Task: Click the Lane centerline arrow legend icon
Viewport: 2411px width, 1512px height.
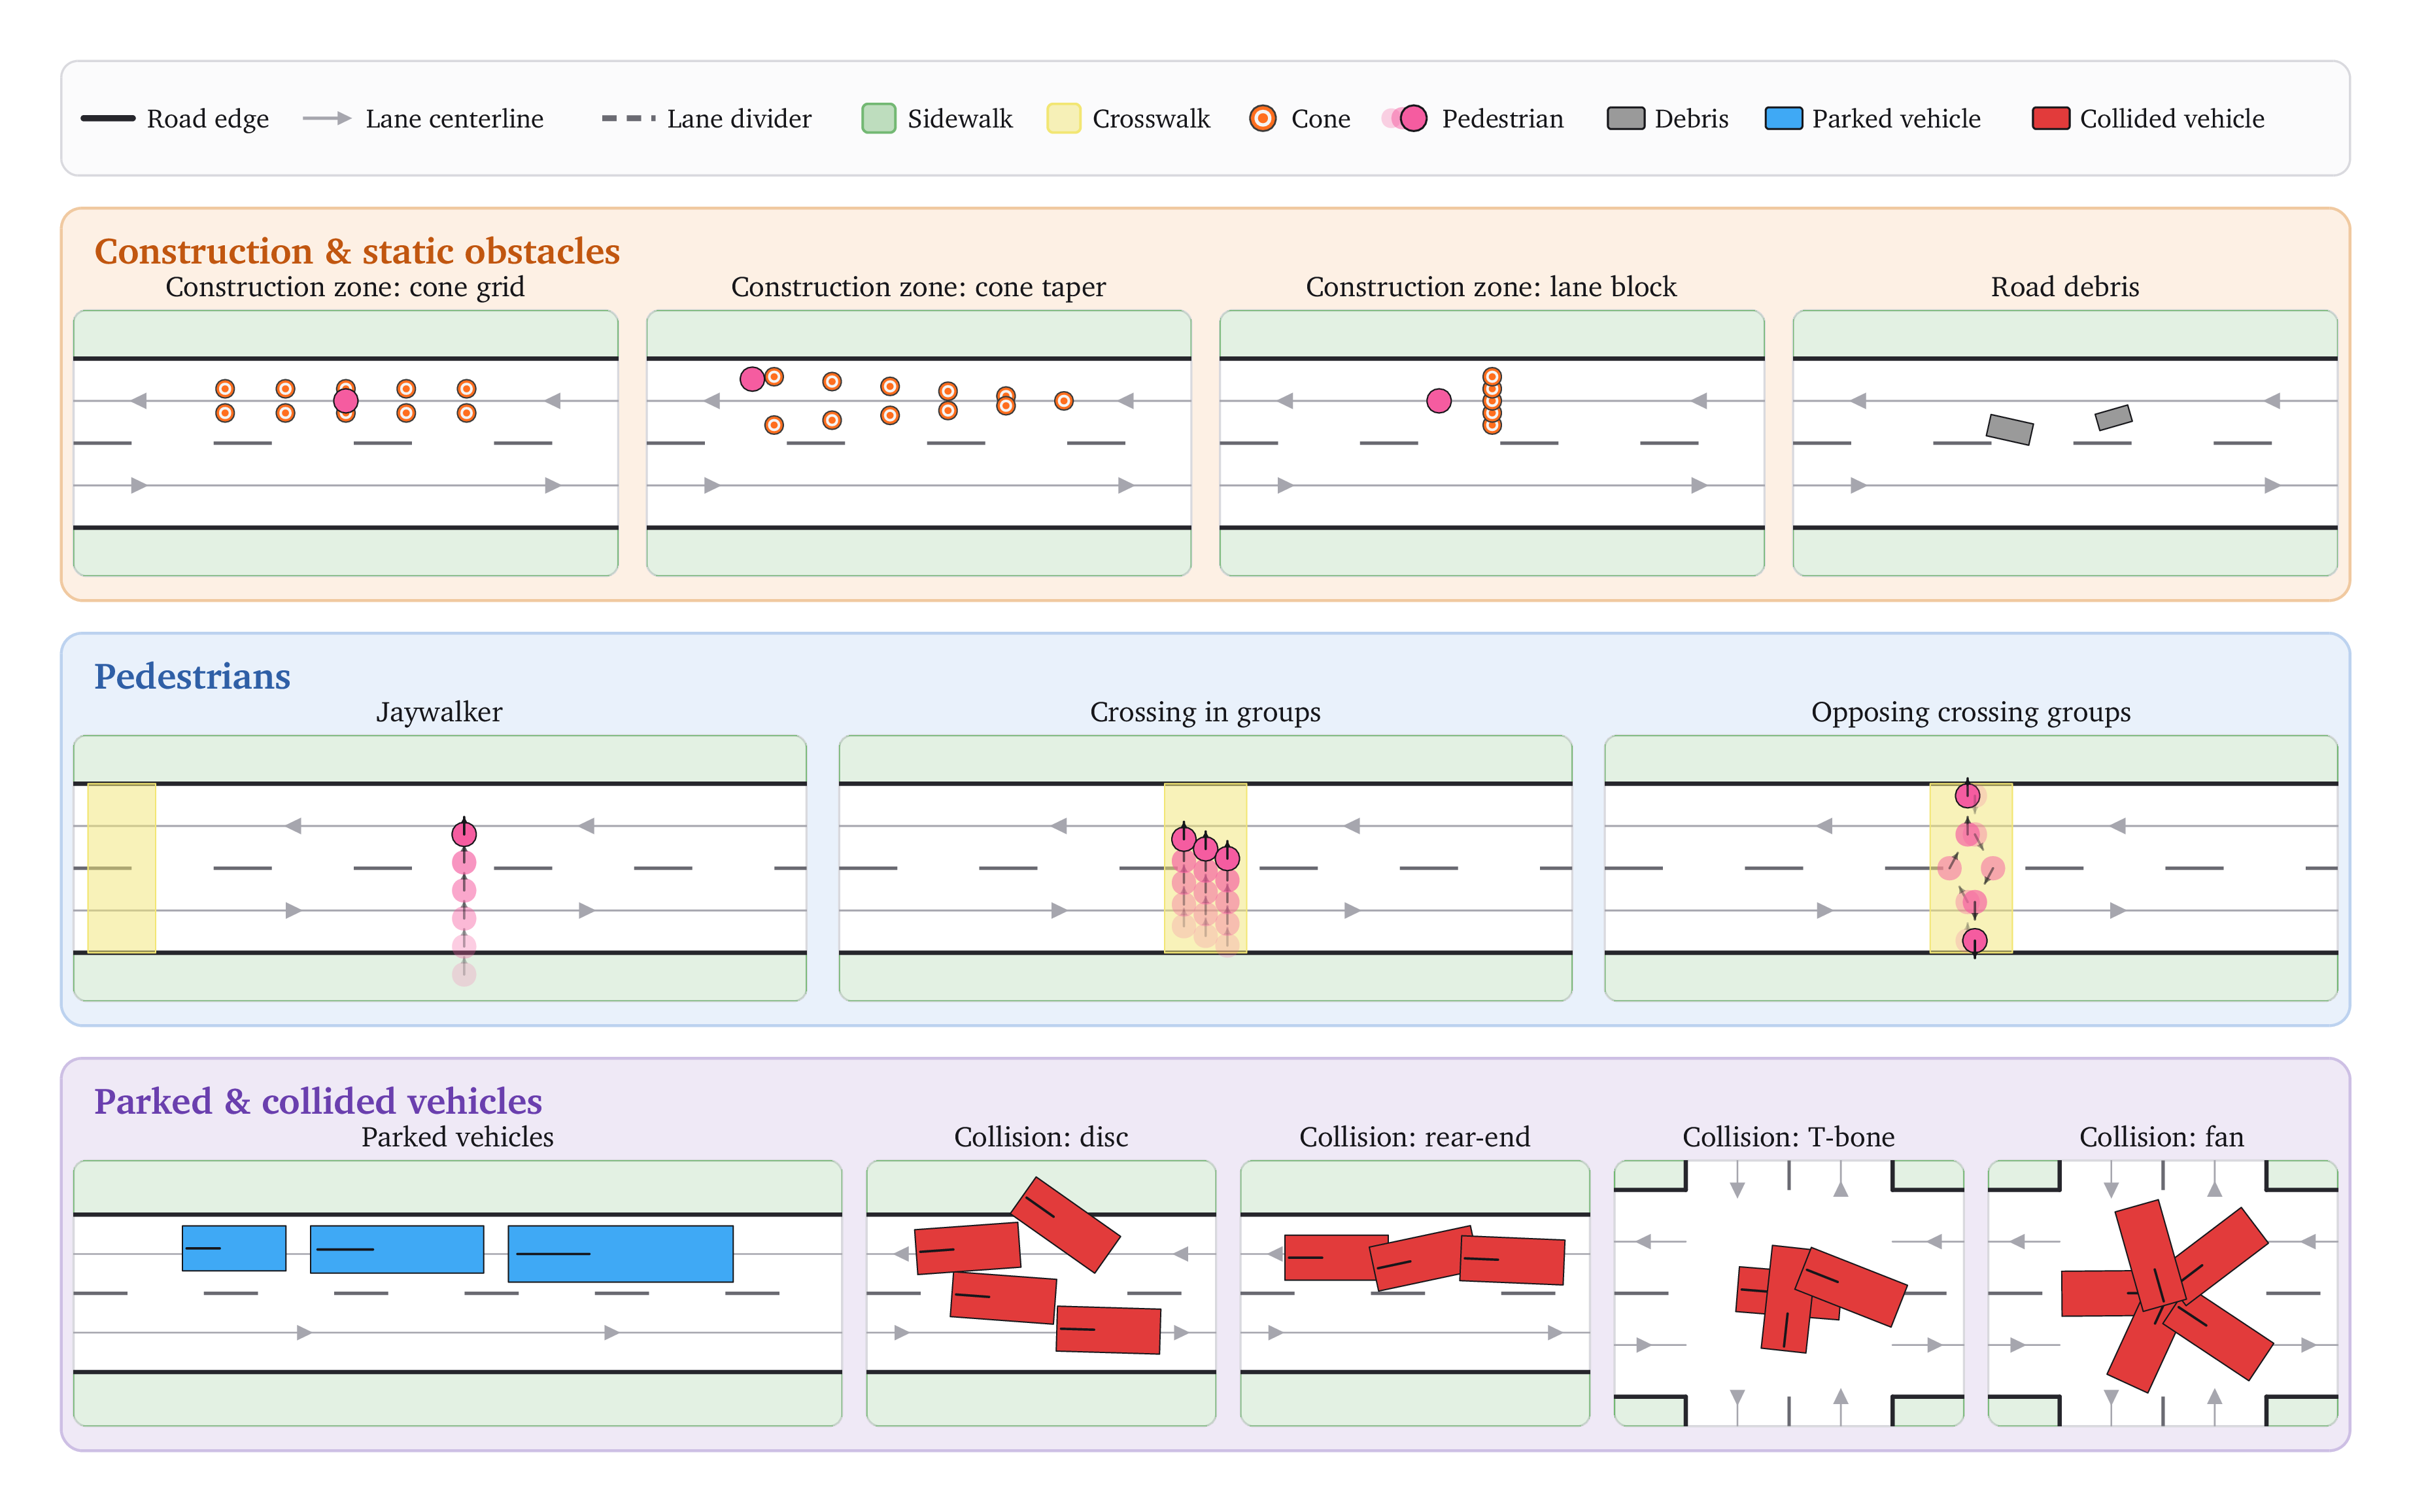Action: [327, 118]
